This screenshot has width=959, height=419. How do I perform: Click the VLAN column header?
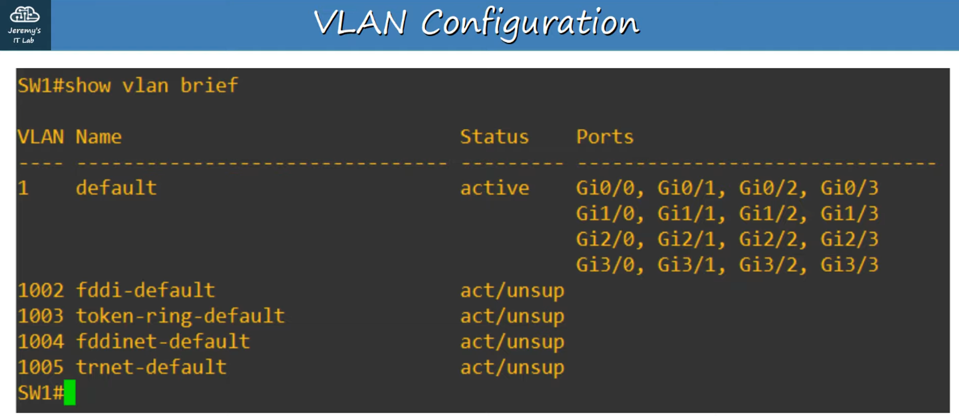coord(41,137)
